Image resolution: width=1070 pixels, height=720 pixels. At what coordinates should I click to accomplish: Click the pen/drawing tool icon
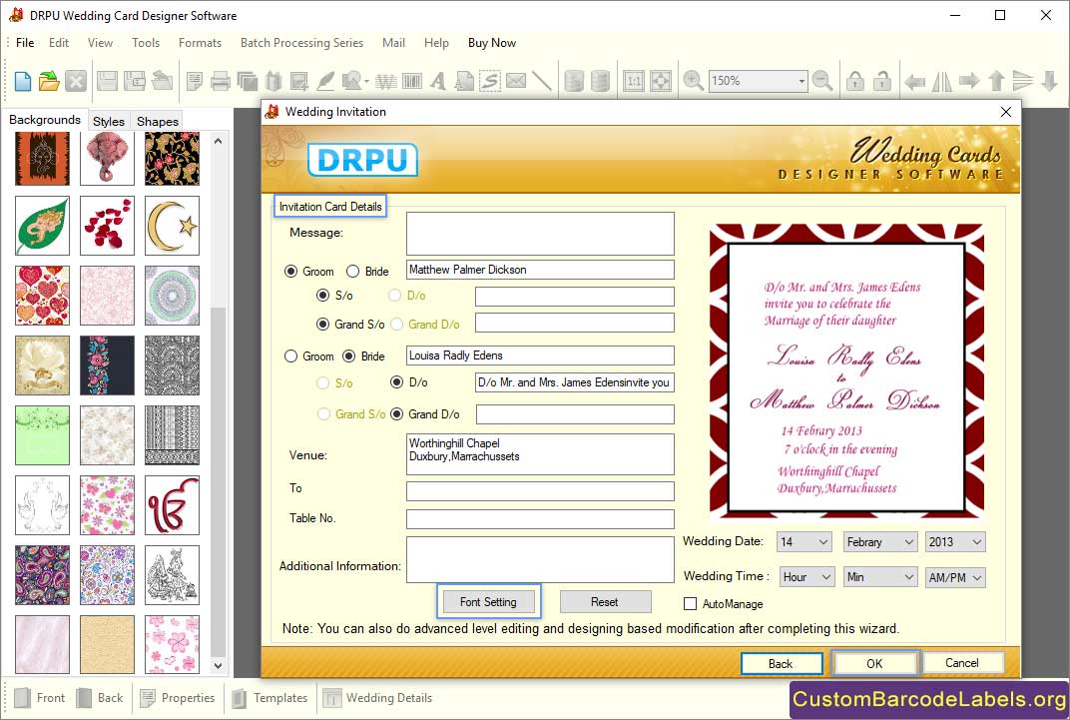coord(325,81)
